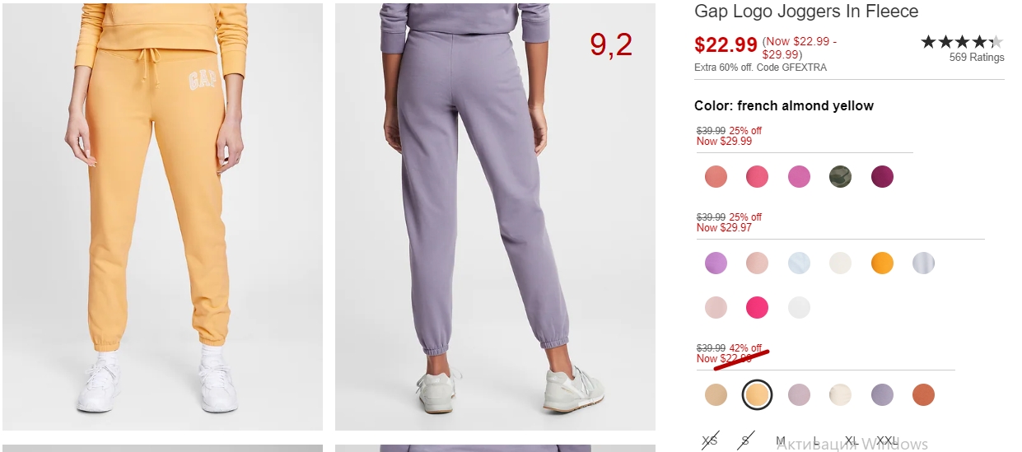The width and height of the screenshot is (1022, 452).
Task: Pick size XL
Action: click(852, 441)
